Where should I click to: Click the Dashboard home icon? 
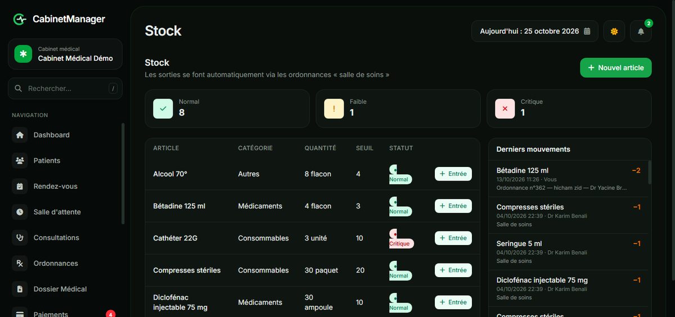(x=20, y=135)
